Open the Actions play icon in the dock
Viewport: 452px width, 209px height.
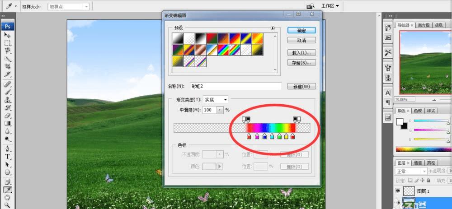pyautogui.click(x=388, y=37)
